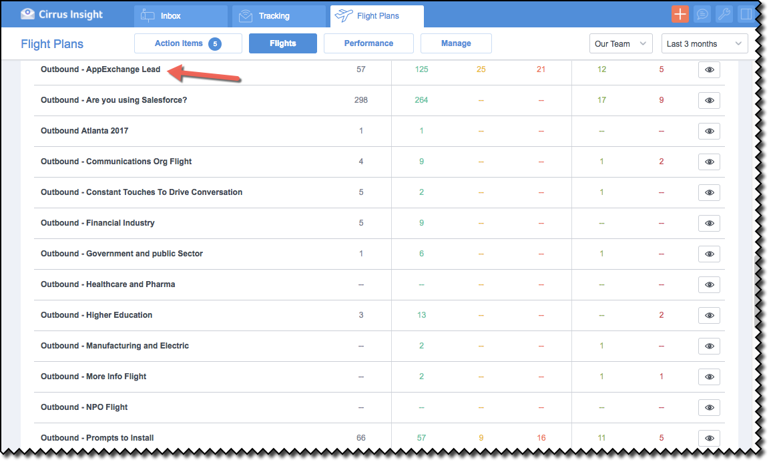The image size is (769, 462).
Task: View Outbound - Prompts to Install eye icon
Action: click(709, 439)
